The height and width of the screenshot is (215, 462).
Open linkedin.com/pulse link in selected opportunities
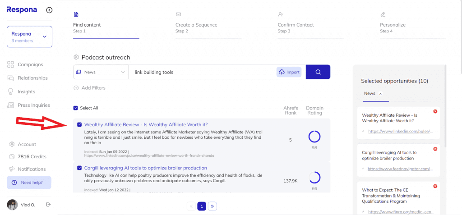[x=401, y=131]
